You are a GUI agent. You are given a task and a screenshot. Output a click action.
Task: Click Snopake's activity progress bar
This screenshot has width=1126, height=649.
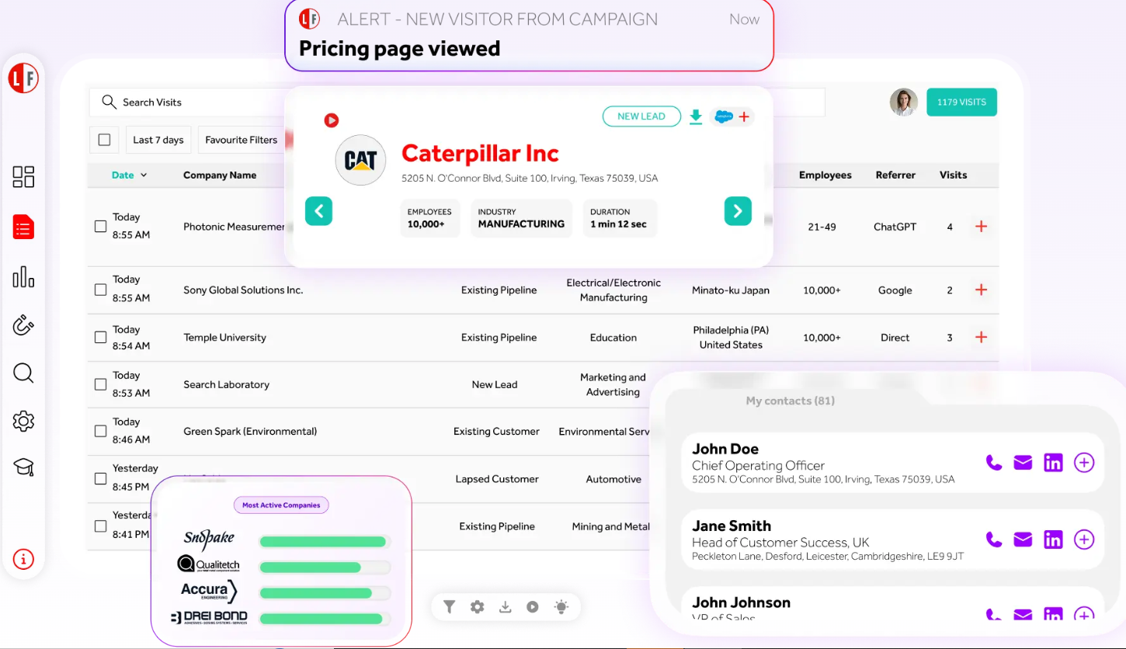click(x=324, y=541)
